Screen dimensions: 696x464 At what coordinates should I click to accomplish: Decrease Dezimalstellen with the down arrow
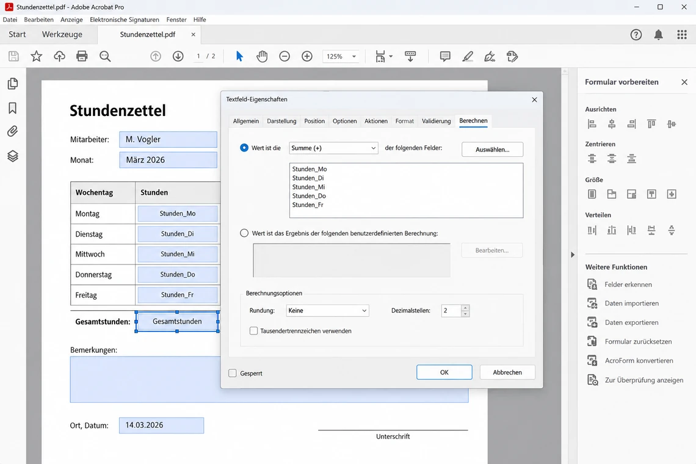click(x=465, y=314)
